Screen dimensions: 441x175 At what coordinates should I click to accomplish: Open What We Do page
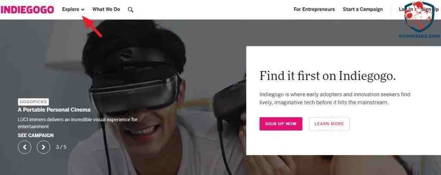tap(106, 9)
